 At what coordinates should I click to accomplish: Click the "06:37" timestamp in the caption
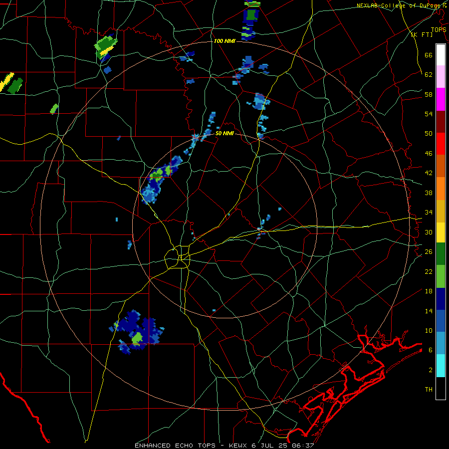point(303,446)
